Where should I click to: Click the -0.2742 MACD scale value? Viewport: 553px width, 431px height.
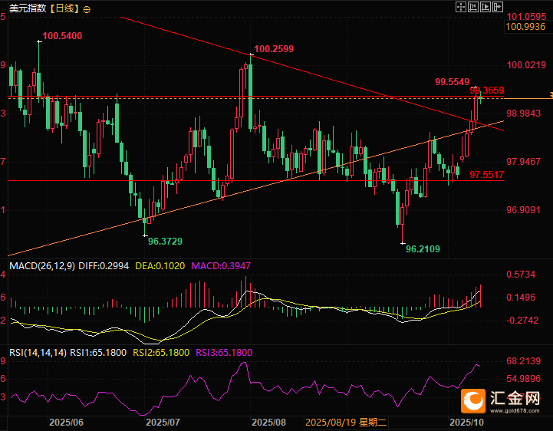pyautogui.click(x=522, y=321)
